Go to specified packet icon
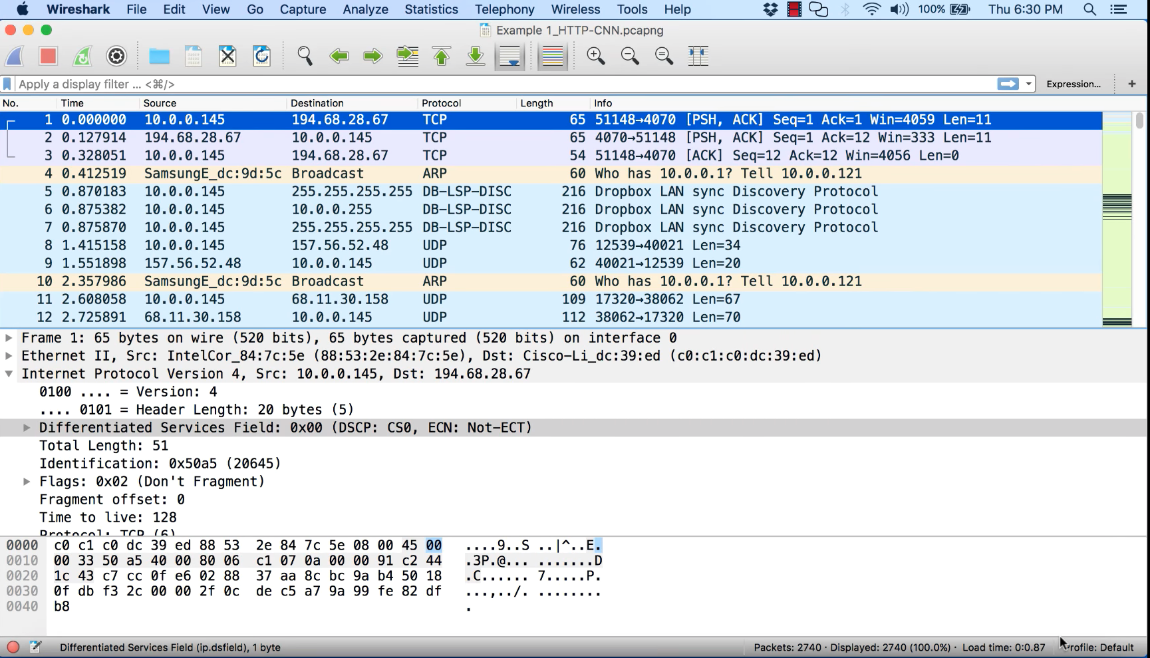The image size is (1150, 658). tap(408, 57)
